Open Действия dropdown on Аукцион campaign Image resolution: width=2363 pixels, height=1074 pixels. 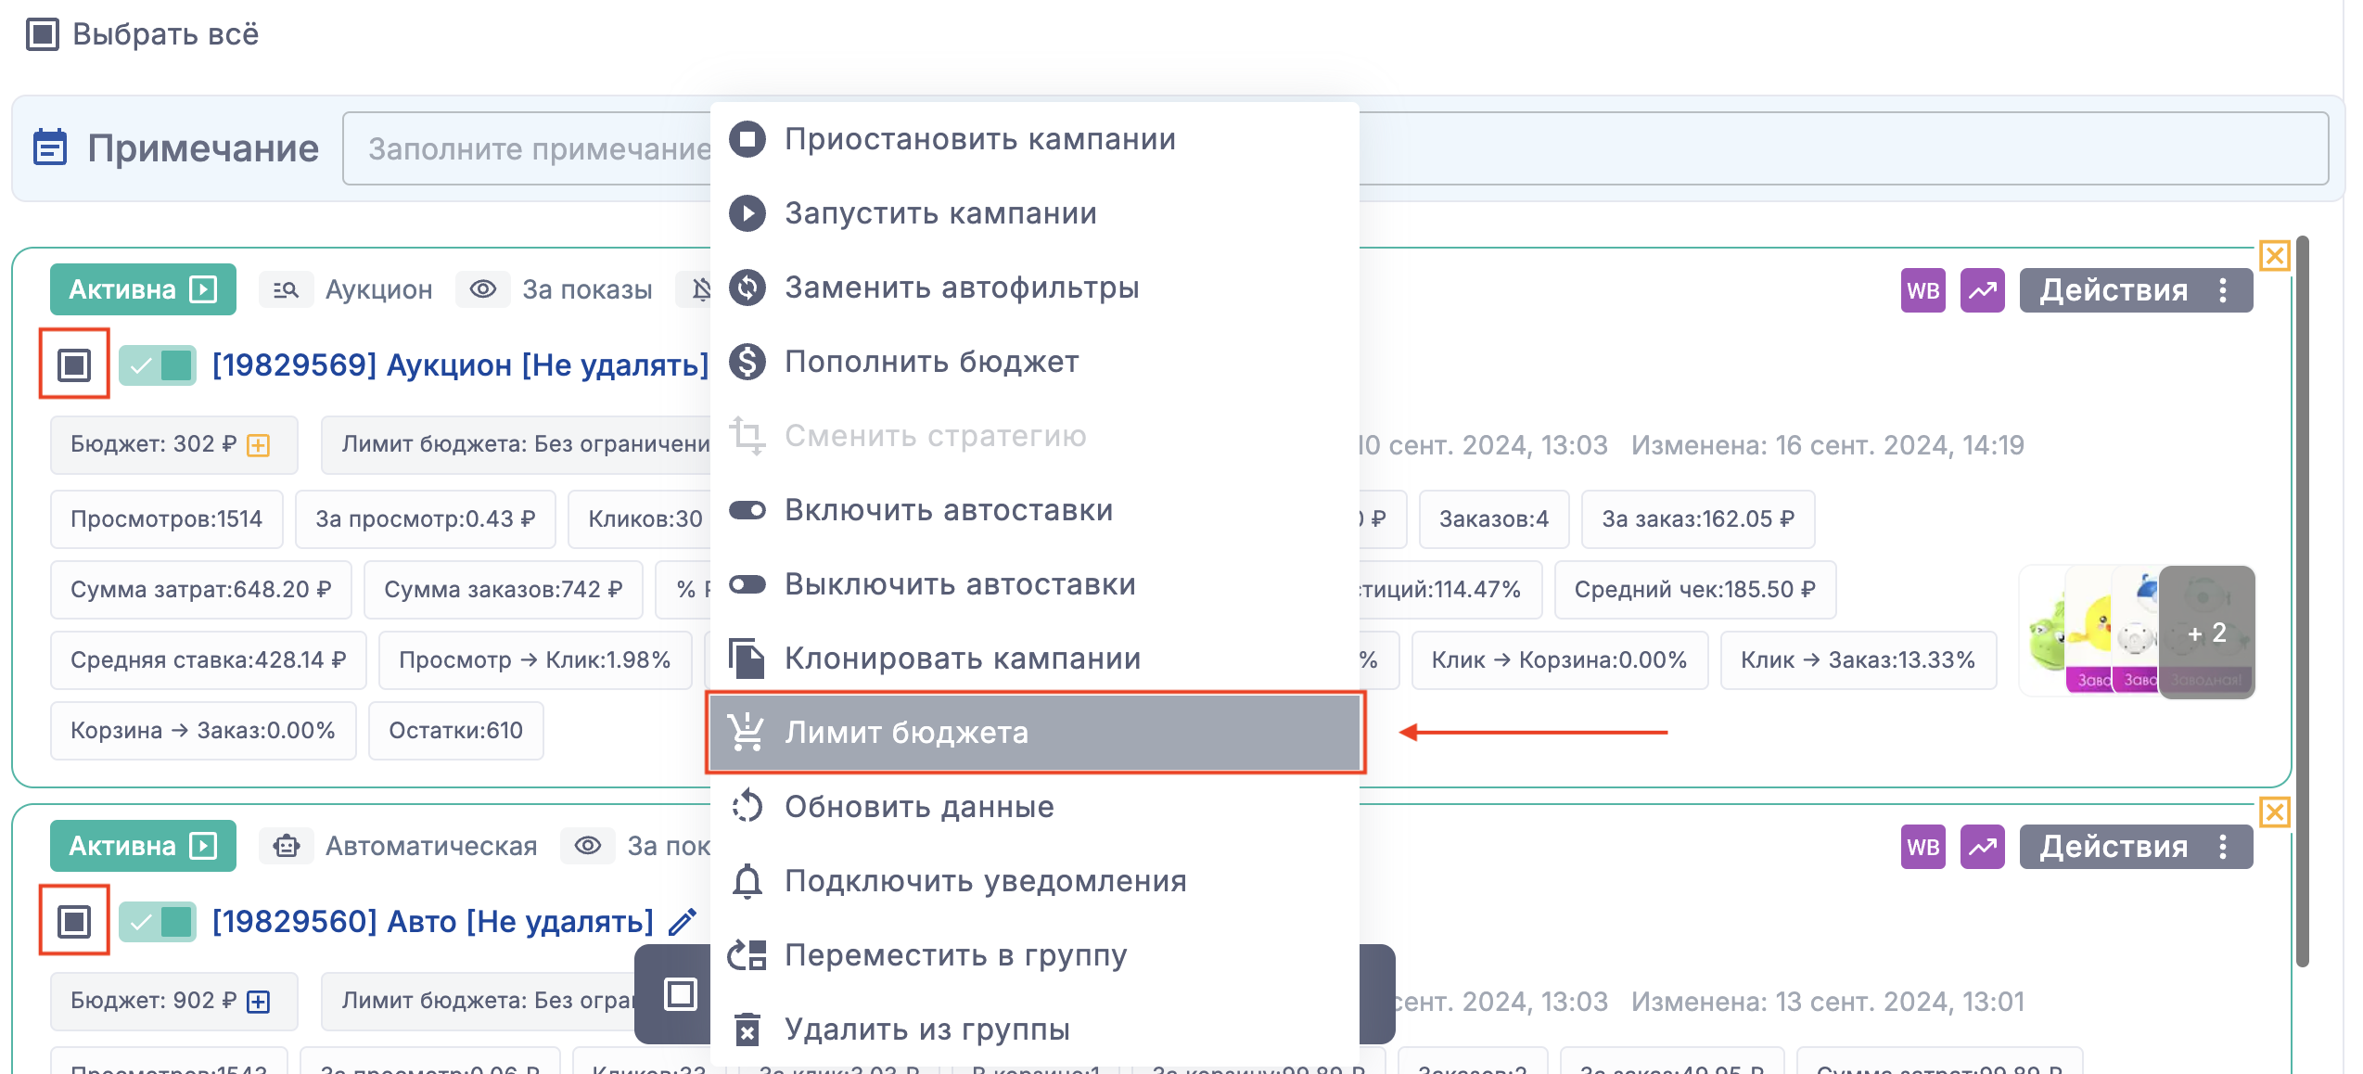2135,290
